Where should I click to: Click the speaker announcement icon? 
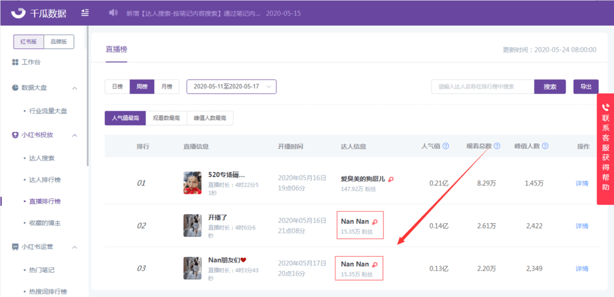click(x=113, y=13)
